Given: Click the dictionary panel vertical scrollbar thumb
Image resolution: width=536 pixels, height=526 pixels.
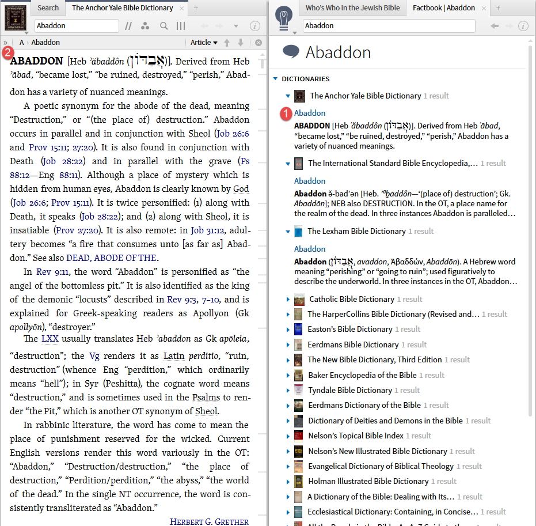Looking at the screenshot, I should click(x=262, y=63).
